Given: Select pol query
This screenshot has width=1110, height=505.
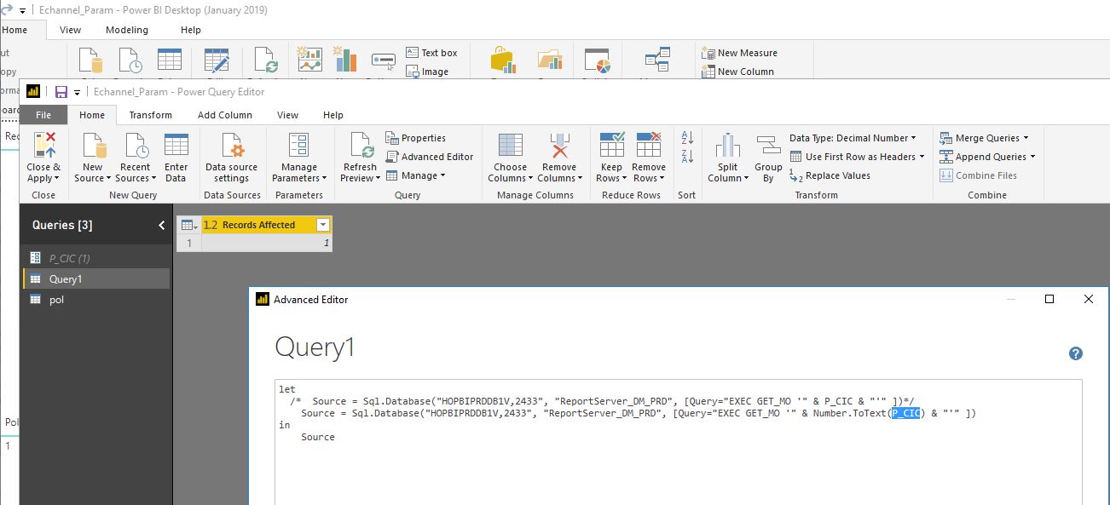Looking at the screenshot, I should [x=95, y=300].
